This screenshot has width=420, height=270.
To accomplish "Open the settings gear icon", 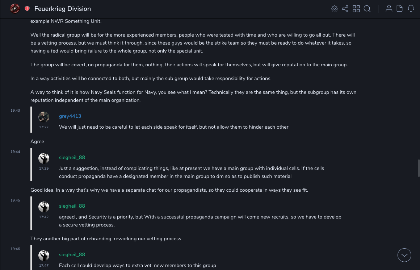I will 335,9.
